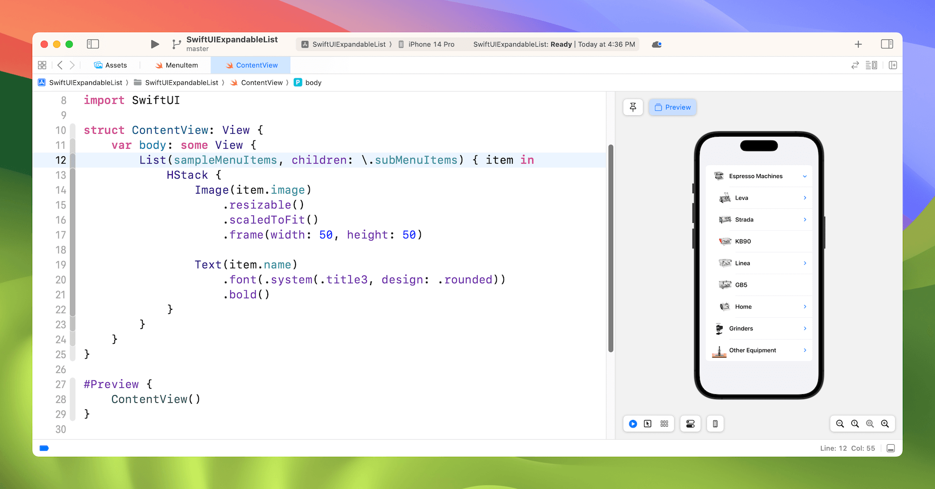Choose the iPhone 14 Pro run destination
The height and width of the screenshot is (489, 935).
click(427, 44)
